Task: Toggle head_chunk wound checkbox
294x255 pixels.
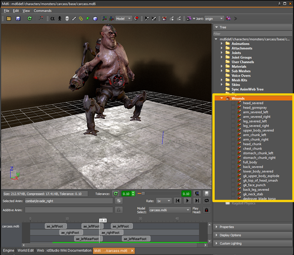Action: click(x=233, y=144)
